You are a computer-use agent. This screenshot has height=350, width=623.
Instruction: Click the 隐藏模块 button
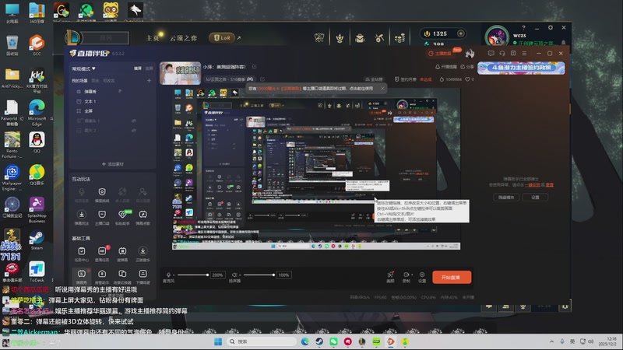[506, 198]
